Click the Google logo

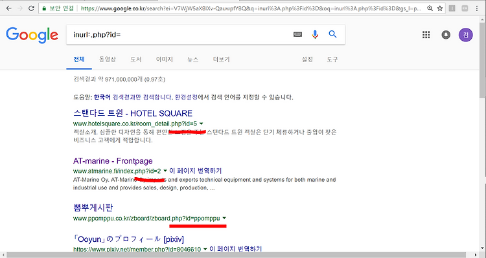32,35
